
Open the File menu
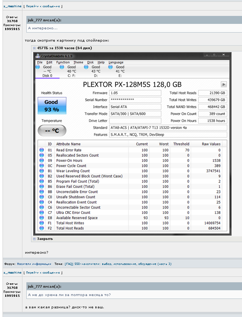(40, 62)
